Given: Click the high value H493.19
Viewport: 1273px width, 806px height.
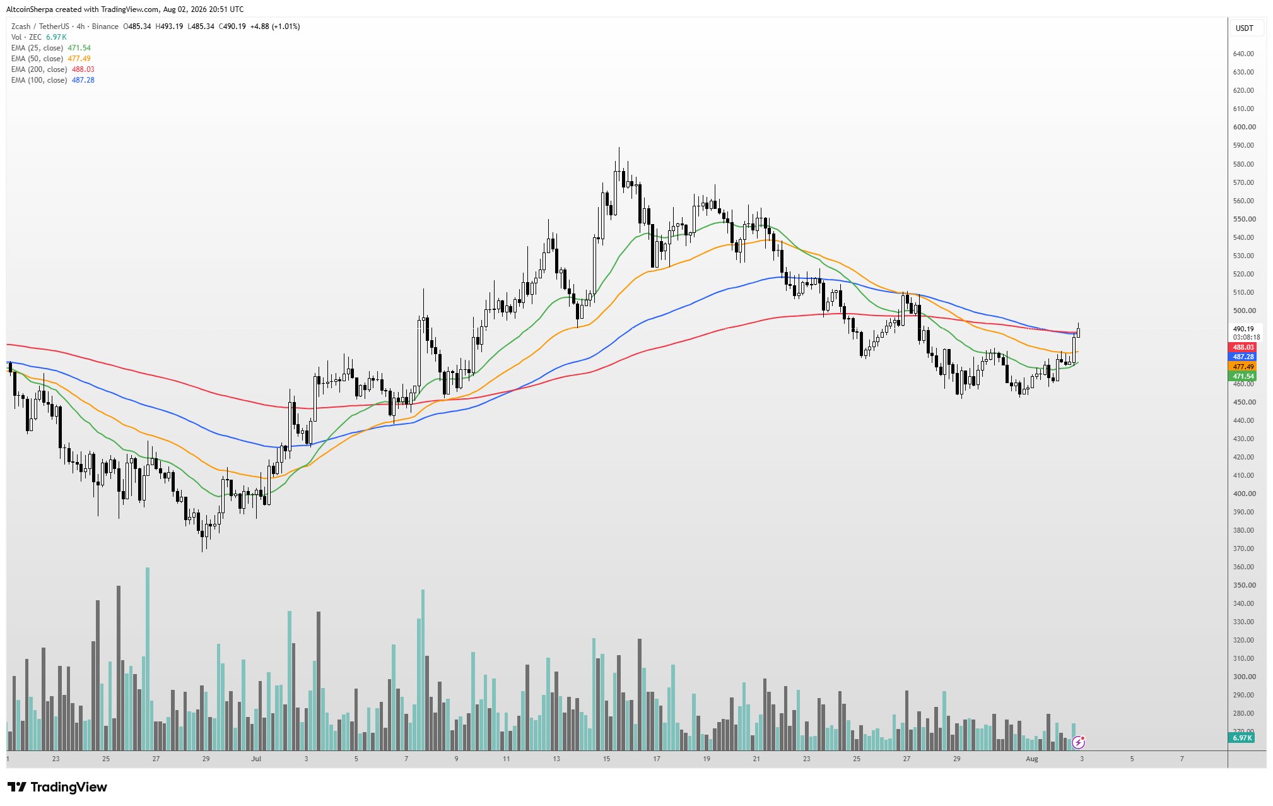Looking at the screenshot, I should pos(169,27).
